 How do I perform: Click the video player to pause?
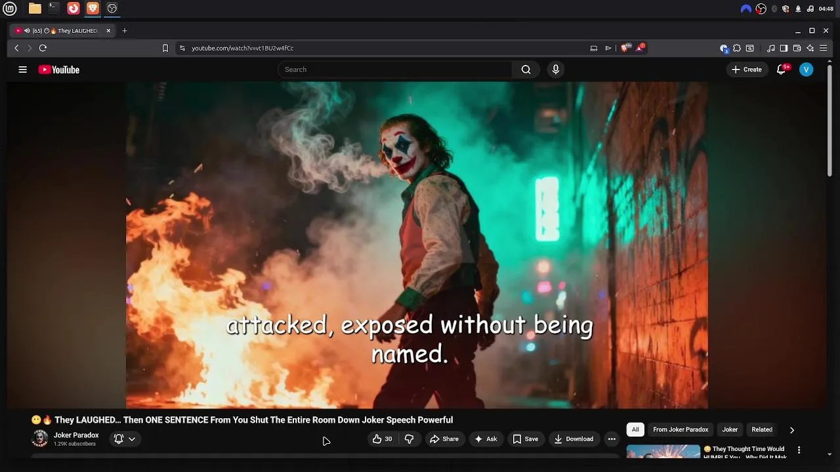417,245
